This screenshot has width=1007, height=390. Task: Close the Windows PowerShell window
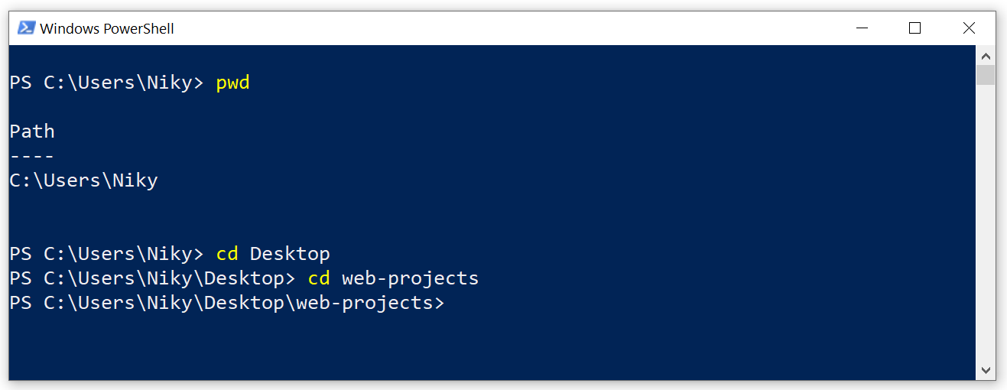coord(969,28)
